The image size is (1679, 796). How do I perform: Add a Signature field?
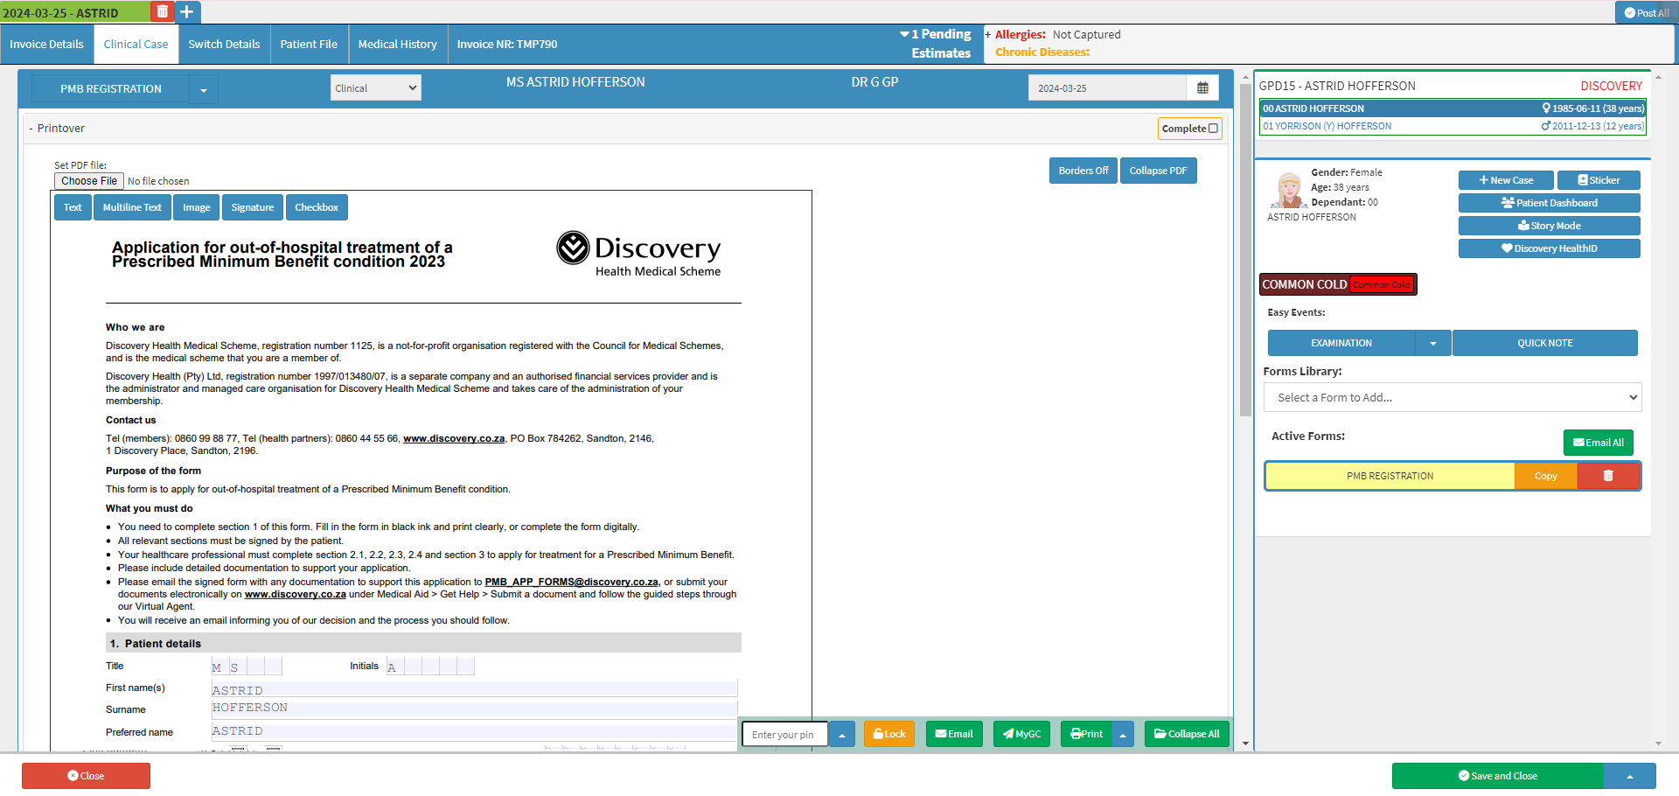(253, 207)
